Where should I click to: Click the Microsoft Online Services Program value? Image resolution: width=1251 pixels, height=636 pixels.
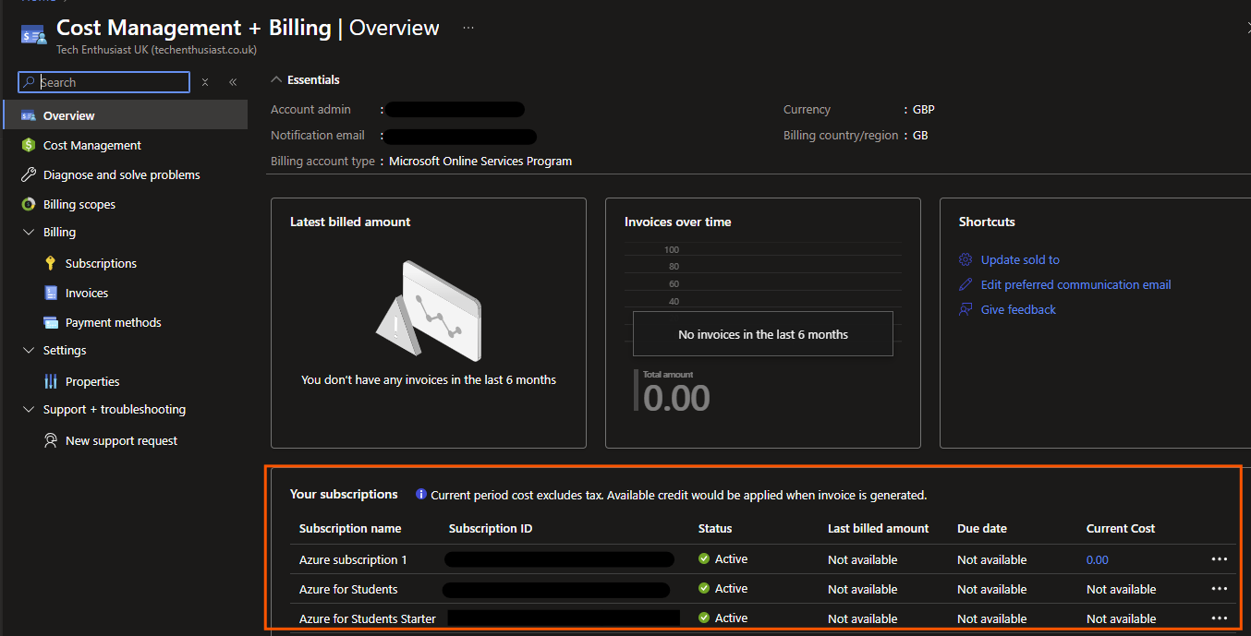480,161
